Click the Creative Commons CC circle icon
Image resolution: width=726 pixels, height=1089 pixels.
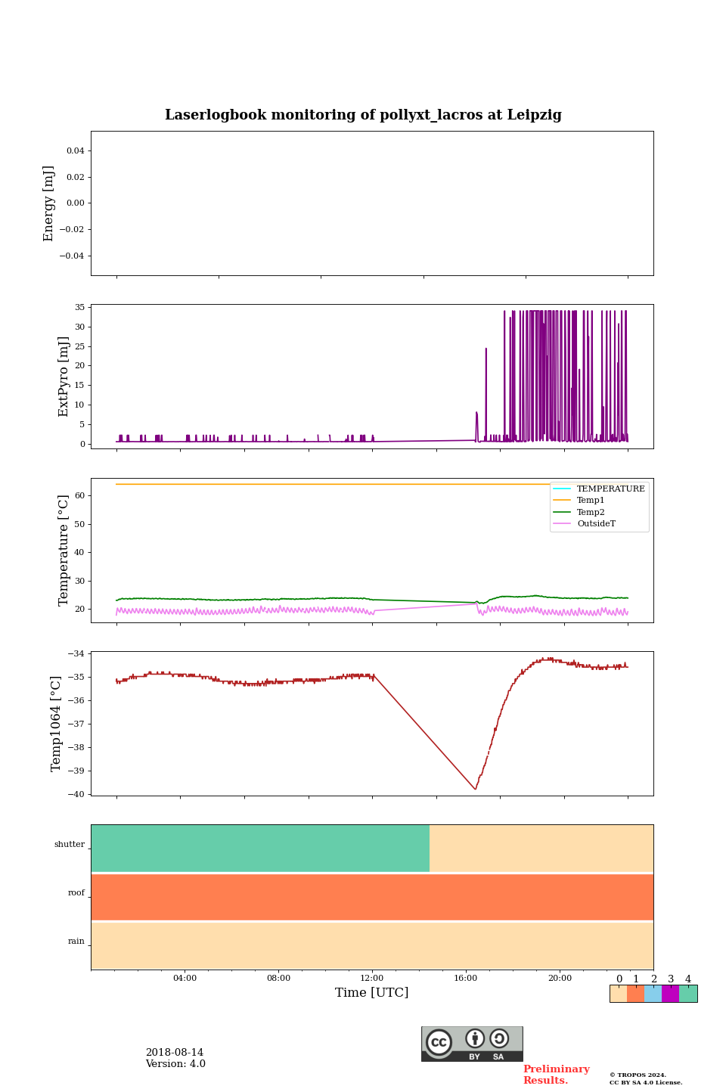pyautogui.click(x=439, y=1042)
